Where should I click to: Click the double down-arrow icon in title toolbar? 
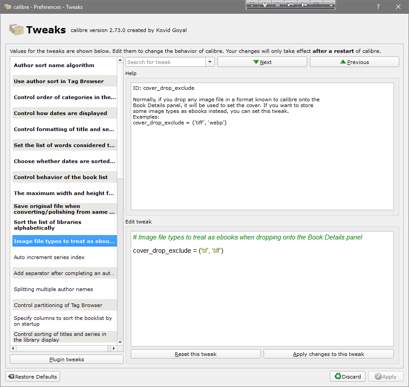point(252,5)
